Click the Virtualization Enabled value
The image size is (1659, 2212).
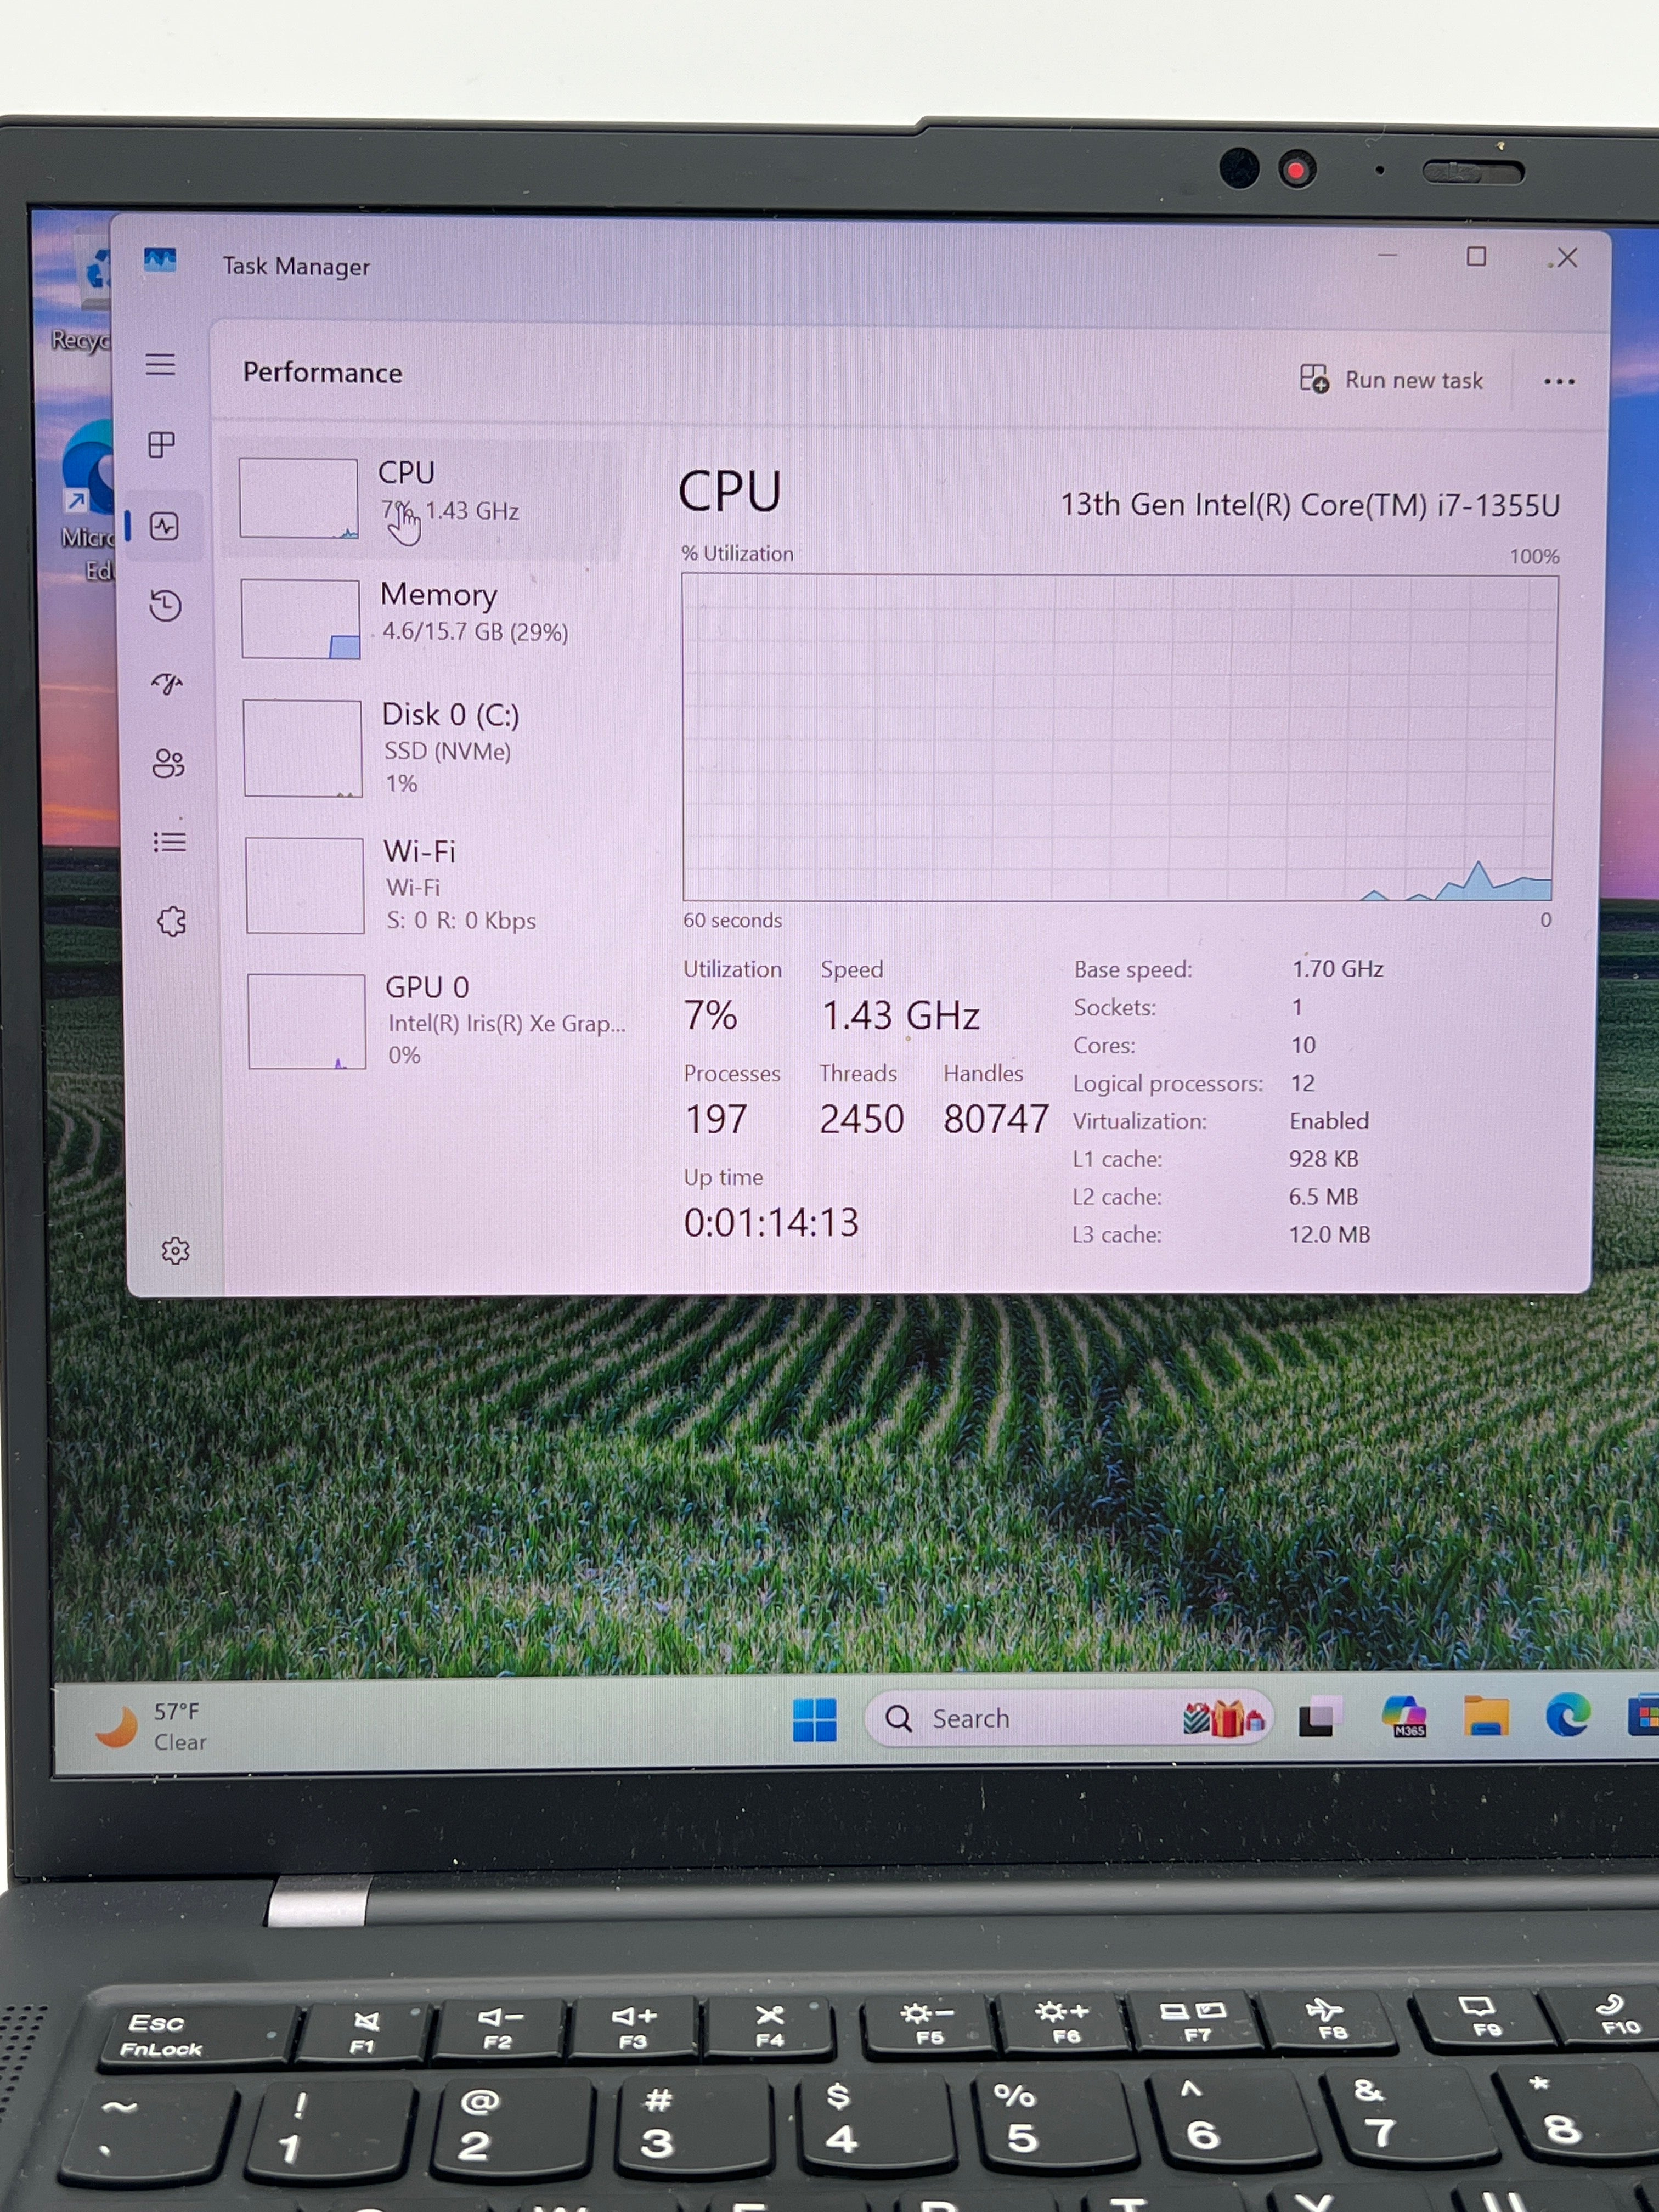click(x=1328, y=1121)
